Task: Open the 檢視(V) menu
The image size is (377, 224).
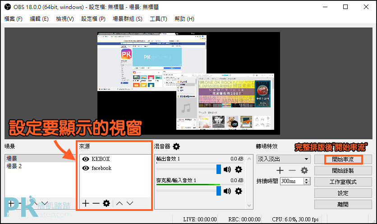Action: [65, 19]
